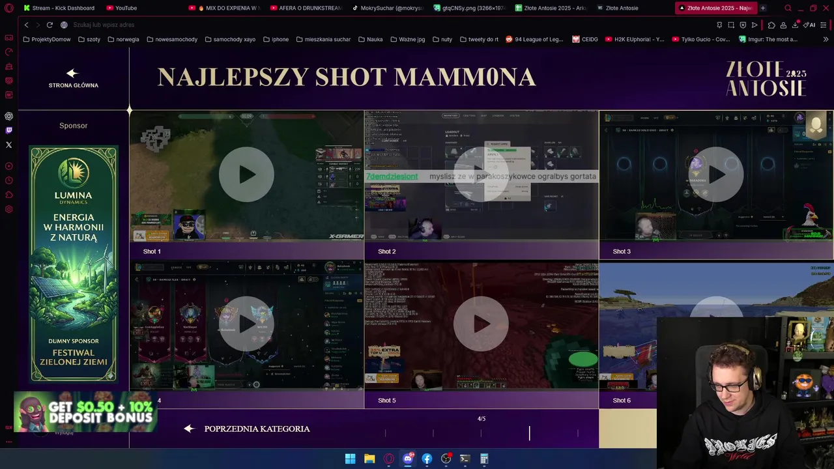Open the browser extensions icon
834x469 pixels.
(771, 25)
